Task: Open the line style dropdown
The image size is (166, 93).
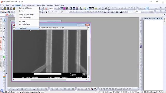Action: pyautogui.click(x=134, y=12)
